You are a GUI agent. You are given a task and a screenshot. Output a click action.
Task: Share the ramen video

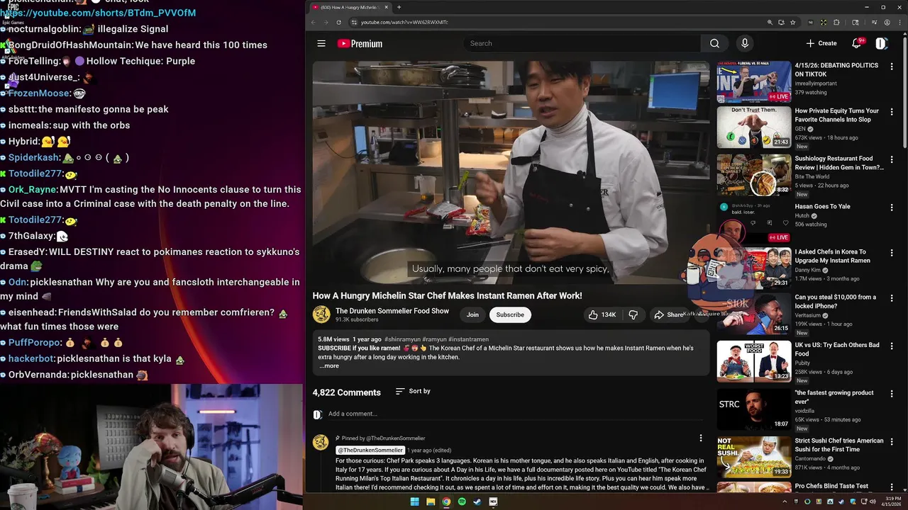(x=668, y=314)
